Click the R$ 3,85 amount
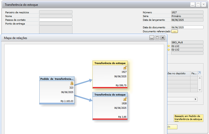The width and height of the screenshot is (209, 134). tap(122, 117)
